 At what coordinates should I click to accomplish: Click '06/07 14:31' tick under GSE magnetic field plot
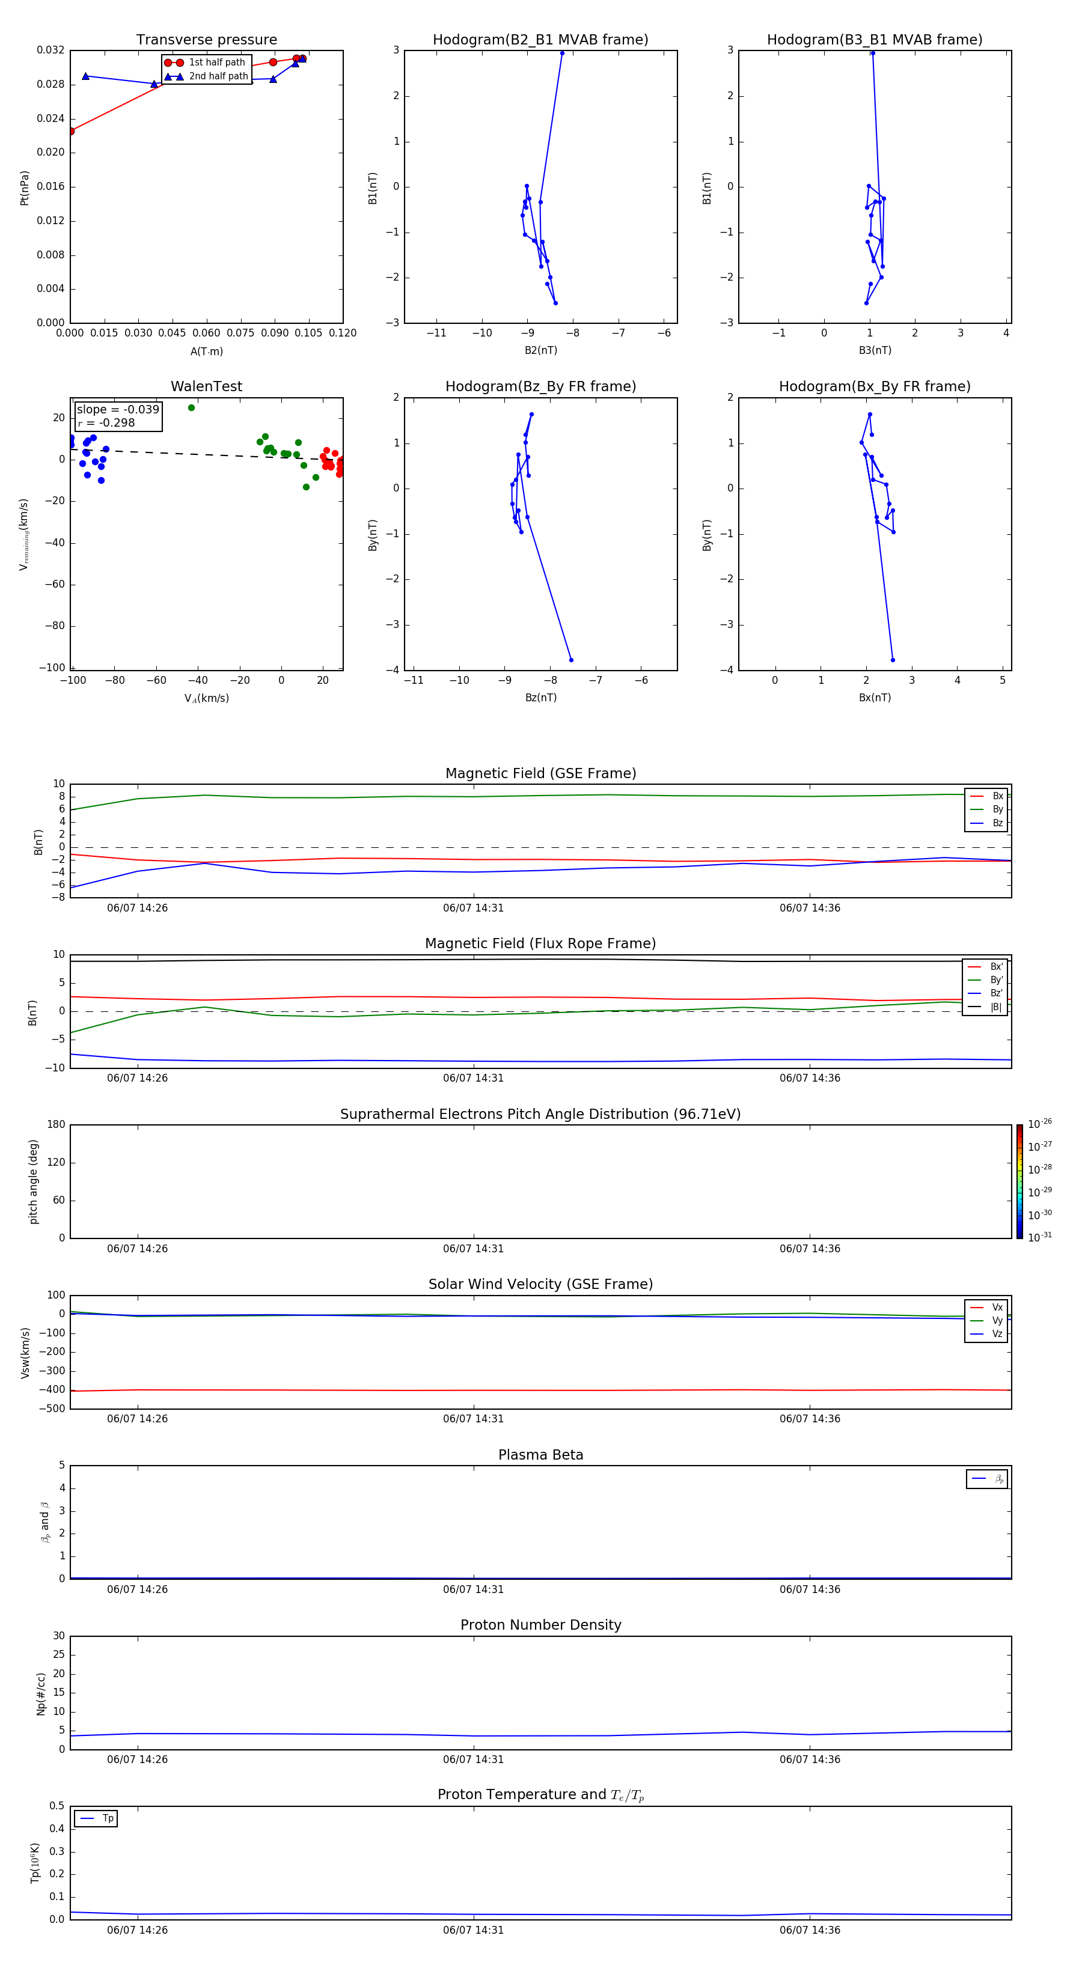(x=473, y=909)
